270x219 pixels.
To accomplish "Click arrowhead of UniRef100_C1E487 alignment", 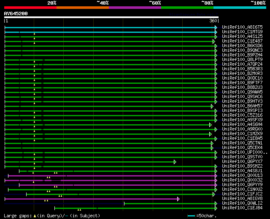I will tap(214, 41).
